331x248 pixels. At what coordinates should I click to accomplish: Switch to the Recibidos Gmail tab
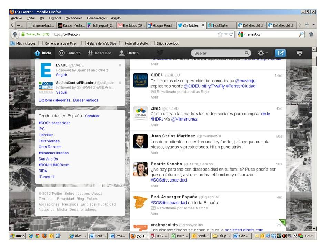[x=131, y=25]
